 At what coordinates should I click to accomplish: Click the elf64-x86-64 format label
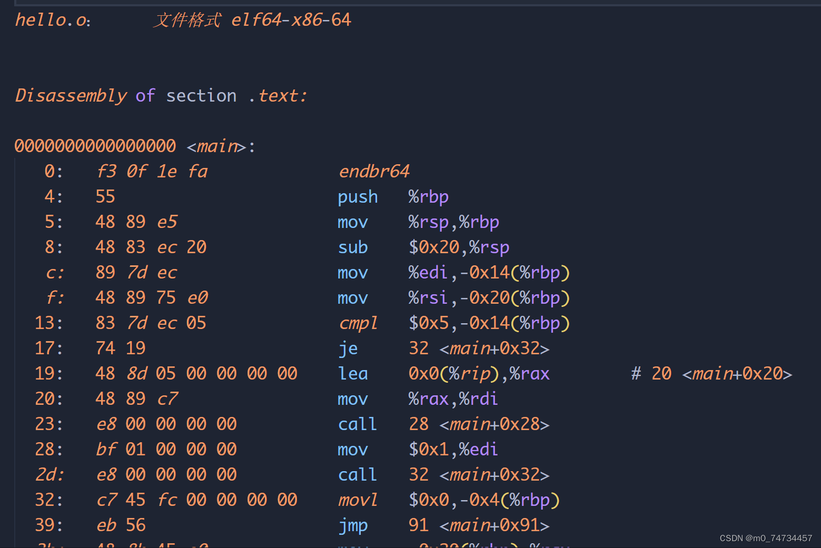click(290, 19)
